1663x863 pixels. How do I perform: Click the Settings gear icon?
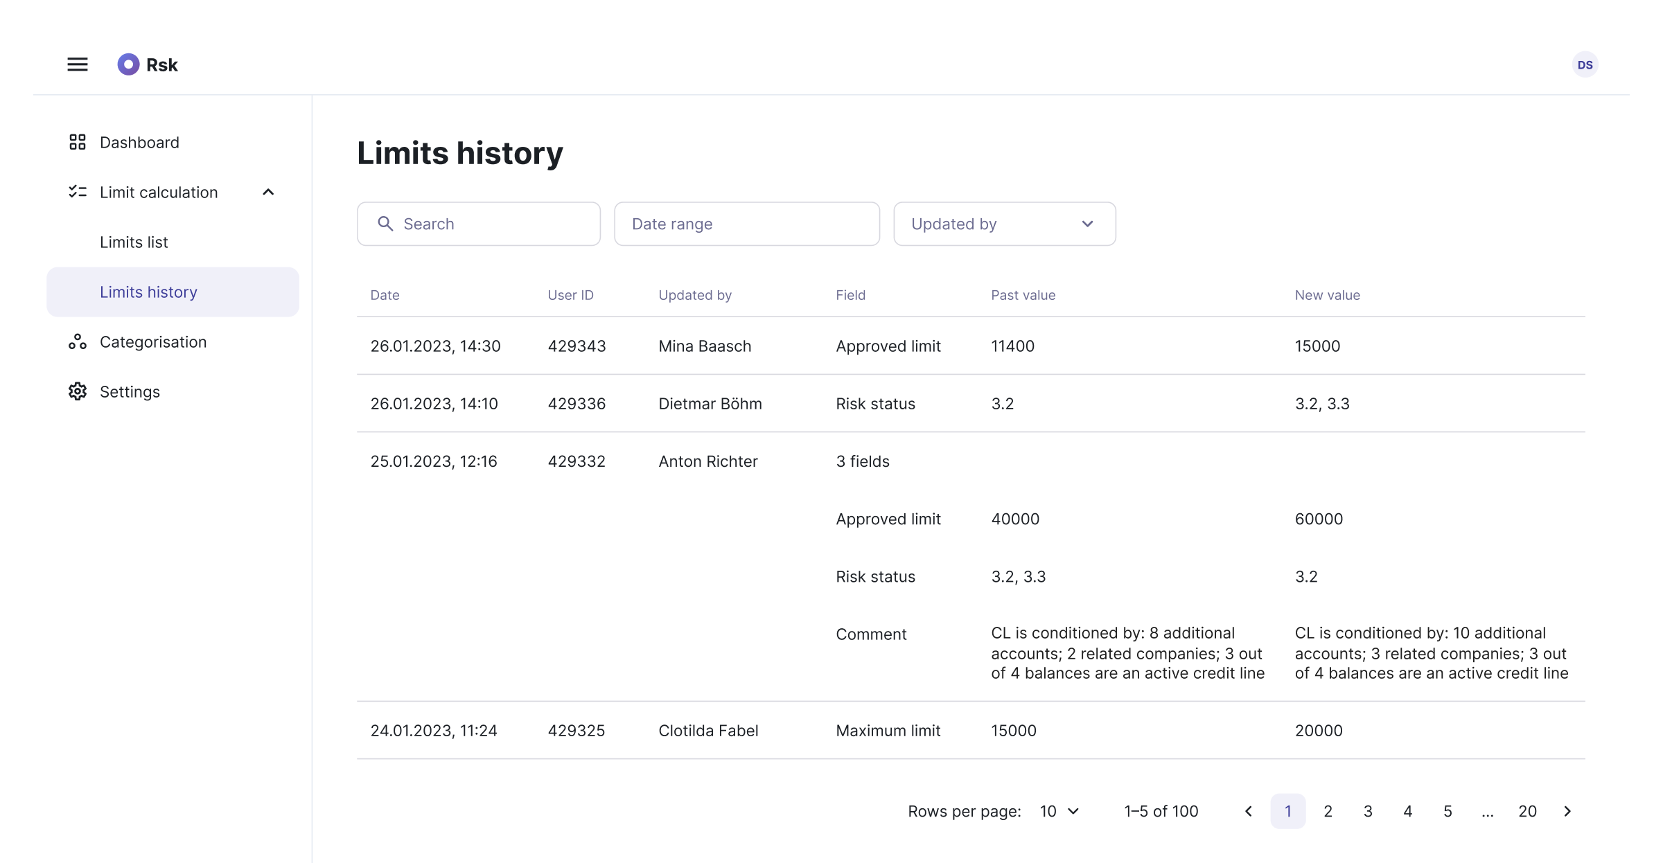click(78, 391)
